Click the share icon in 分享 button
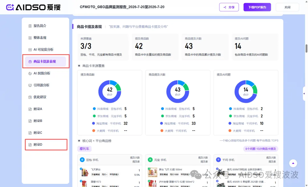Screen dimensions: 308x187 tap(225, 7)
